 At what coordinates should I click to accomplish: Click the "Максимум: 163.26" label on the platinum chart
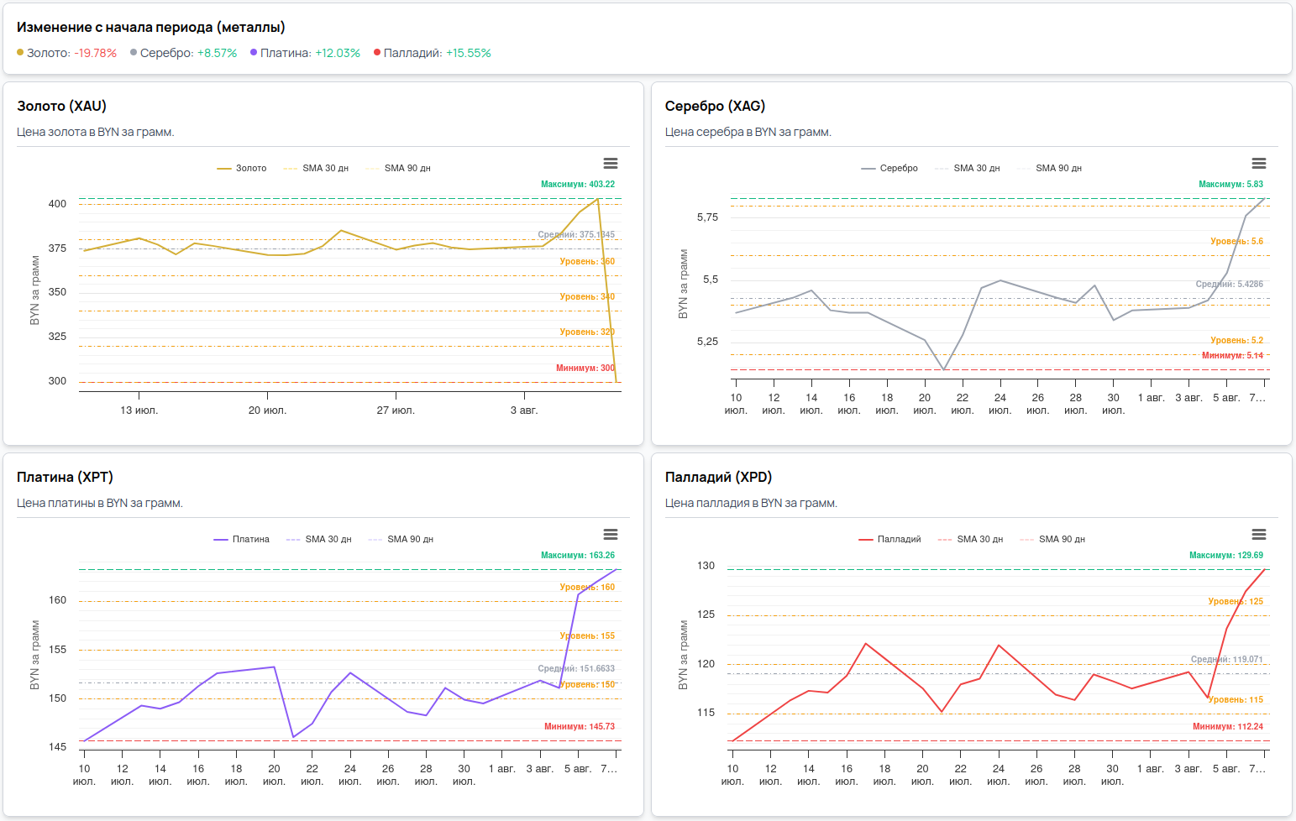578,555
